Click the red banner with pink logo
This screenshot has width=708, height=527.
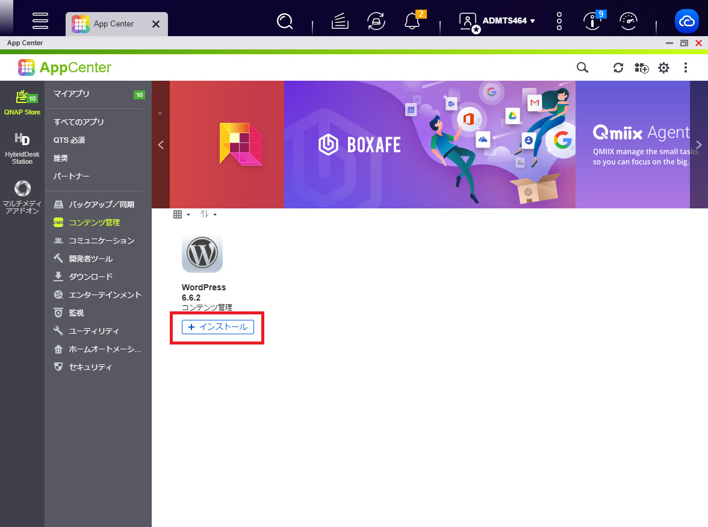pos(226,145)
